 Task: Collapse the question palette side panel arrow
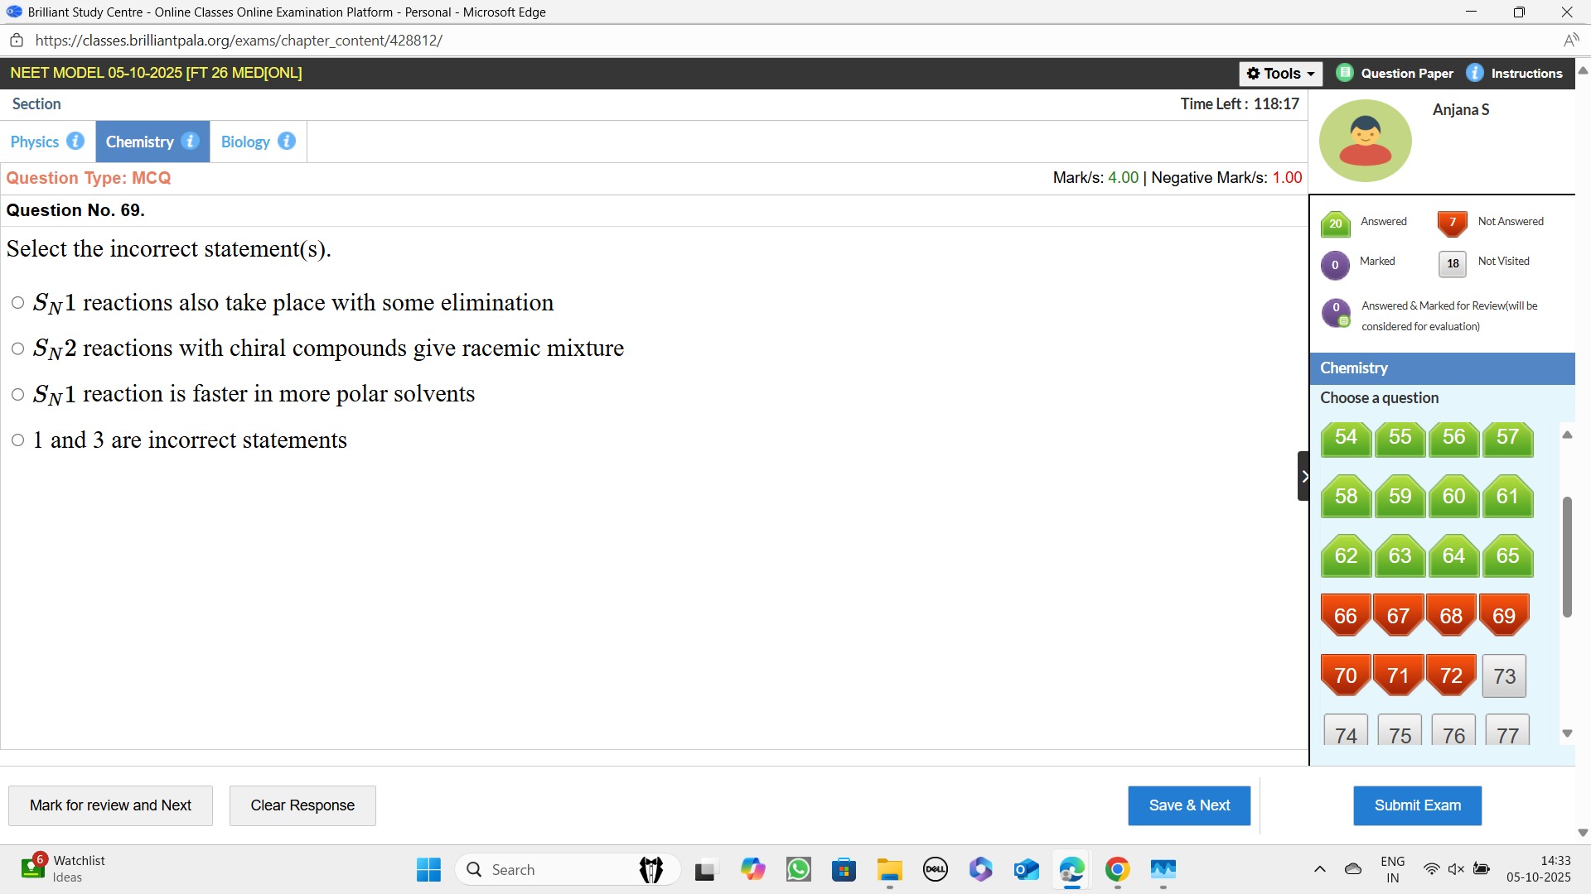1303,476
